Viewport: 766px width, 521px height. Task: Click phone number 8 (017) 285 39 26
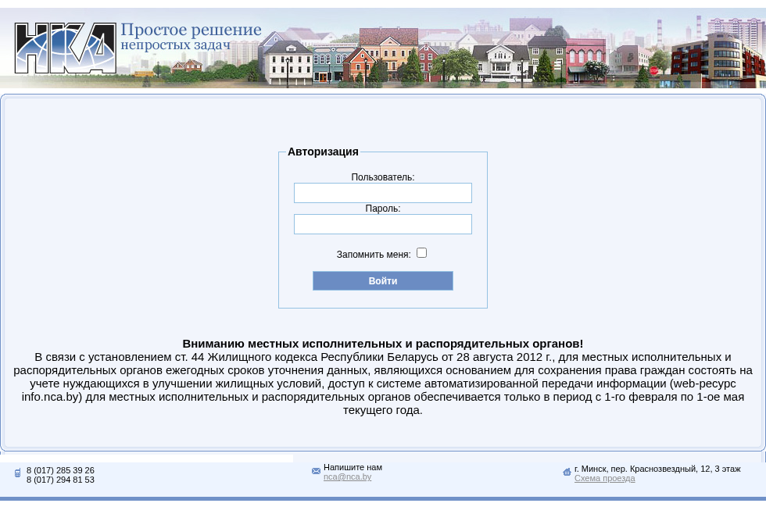pos(60,470)
